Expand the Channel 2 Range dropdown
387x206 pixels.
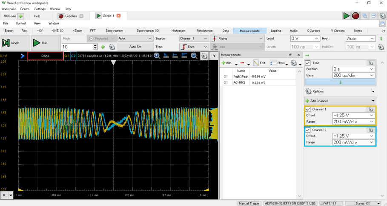(x=353, y=142)
